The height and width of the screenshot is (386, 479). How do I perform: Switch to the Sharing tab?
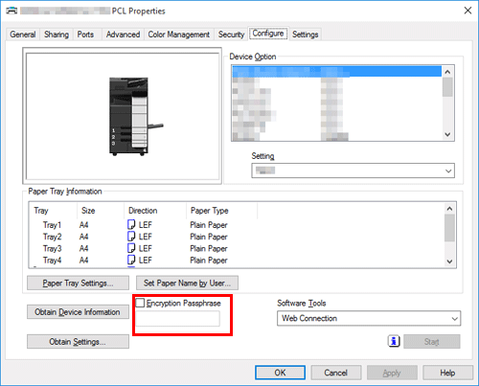(57, 34)
